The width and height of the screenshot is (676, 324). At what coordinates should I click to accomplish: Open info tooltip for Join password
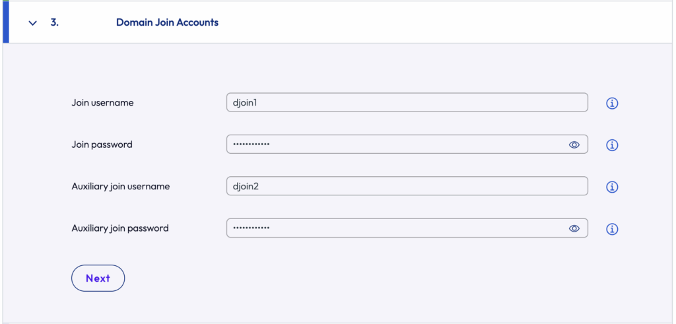click(x=612, y=145)
